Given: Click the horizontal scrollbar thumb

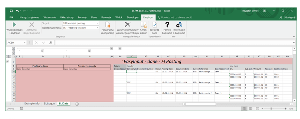Looking at the screenshot, I should tap(201, 104).
